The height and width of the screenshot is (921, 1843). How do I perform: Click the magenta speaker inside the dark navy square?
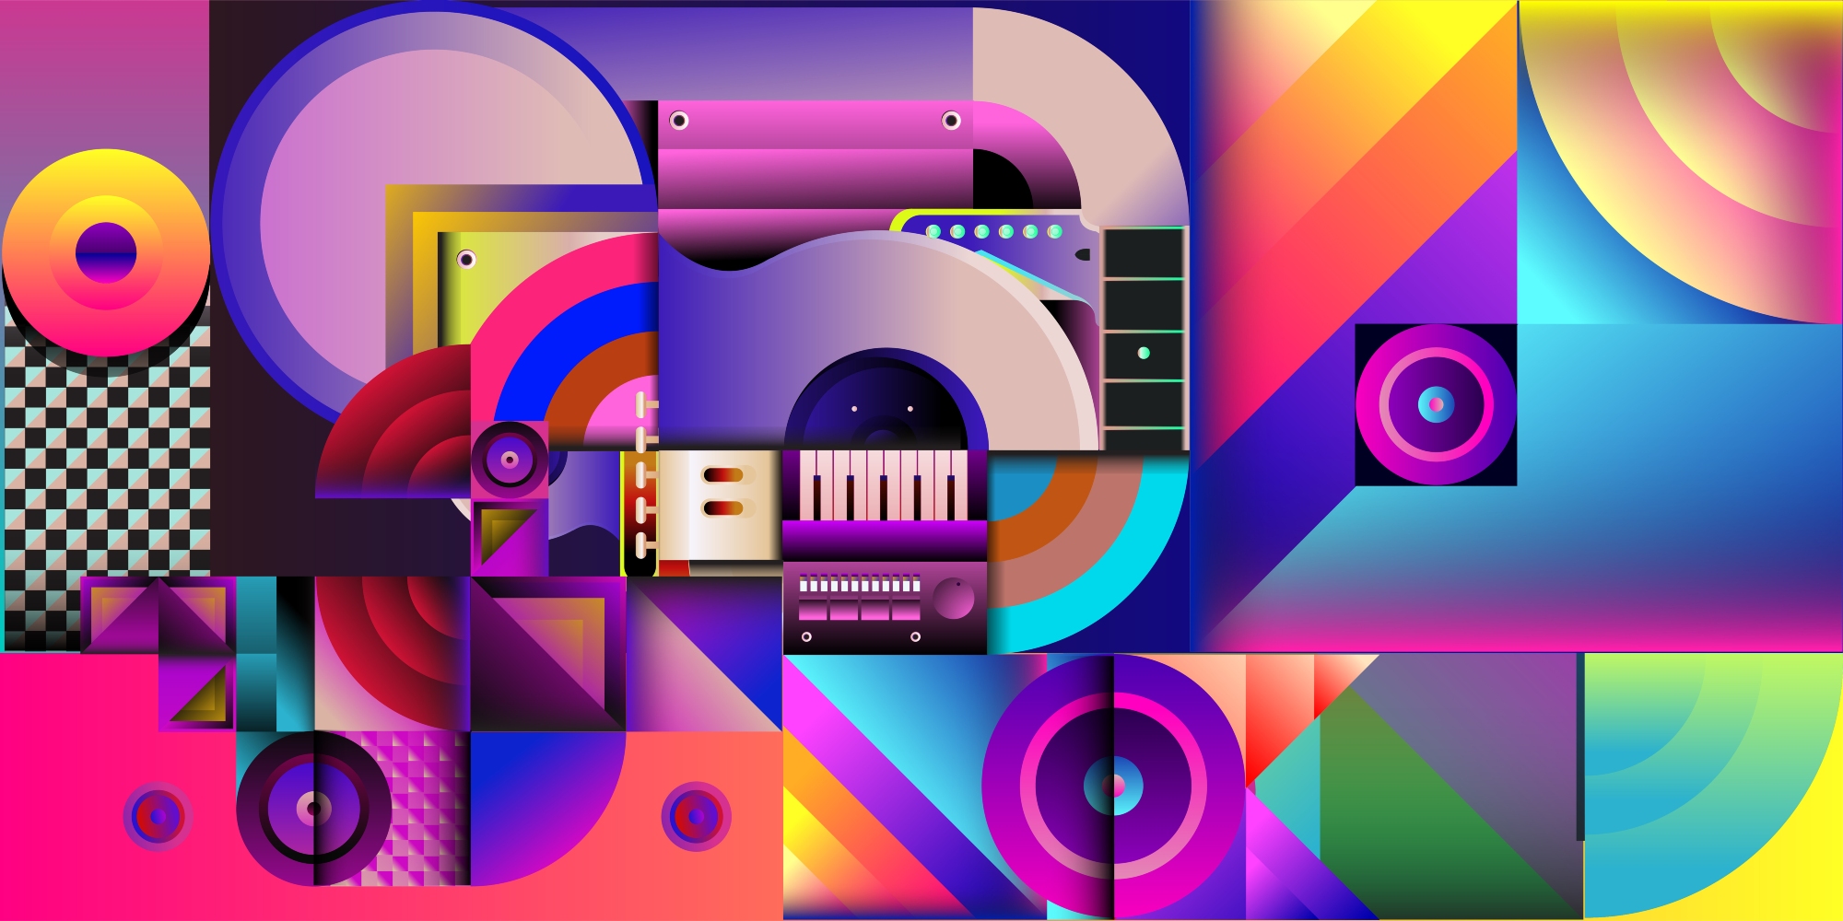(1435, 404)
